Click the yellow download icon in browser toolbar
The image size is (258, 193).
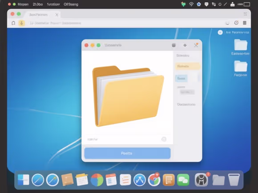click(x=21, y=23)
